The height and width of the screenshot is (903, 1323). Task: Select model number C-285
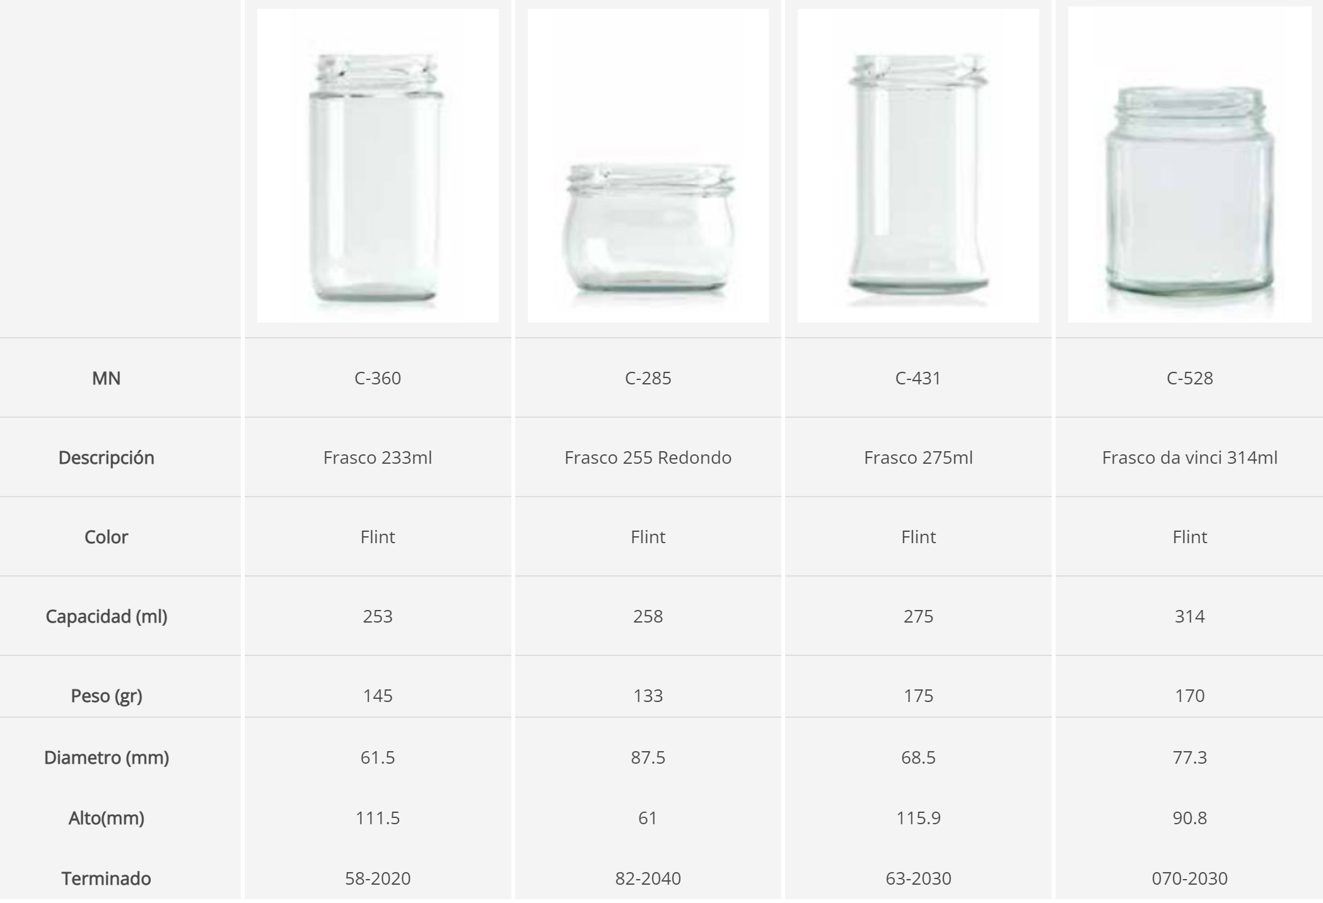pos(648,378)
